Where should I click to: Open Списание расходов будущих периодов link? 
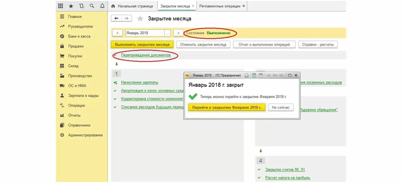coord(152,107)
